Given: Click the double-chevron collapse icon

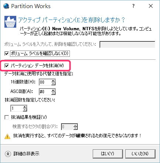Looking at the screenshot, I should 8,154.
